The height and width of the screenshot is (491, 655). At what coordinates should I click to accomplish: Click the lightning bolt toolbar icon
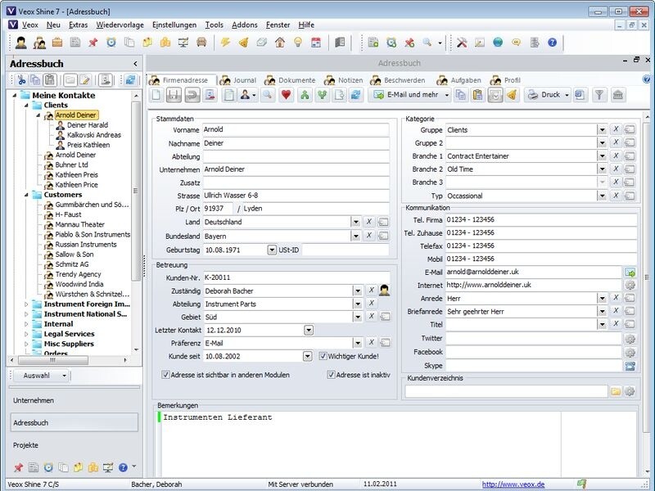pyautogui.click(x=226, y=43)
